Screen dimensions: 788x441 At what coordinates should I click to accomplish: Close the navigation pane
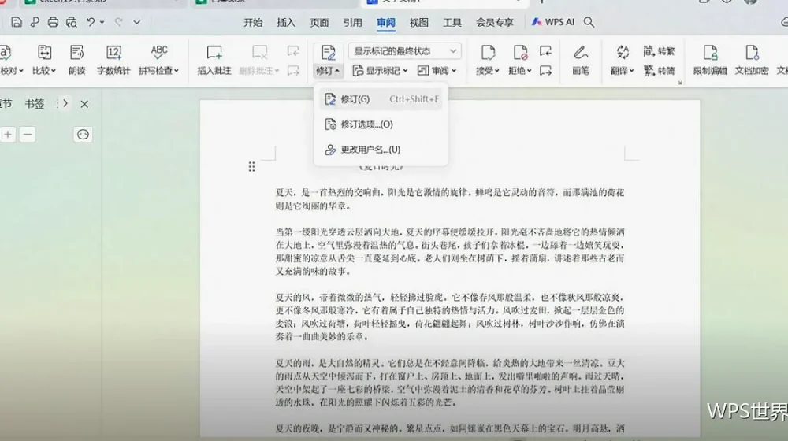tap(84, 104)
